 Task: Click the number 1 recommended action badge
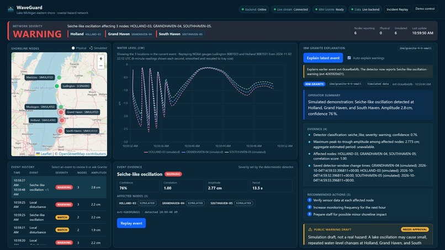(x=310, y=200)
